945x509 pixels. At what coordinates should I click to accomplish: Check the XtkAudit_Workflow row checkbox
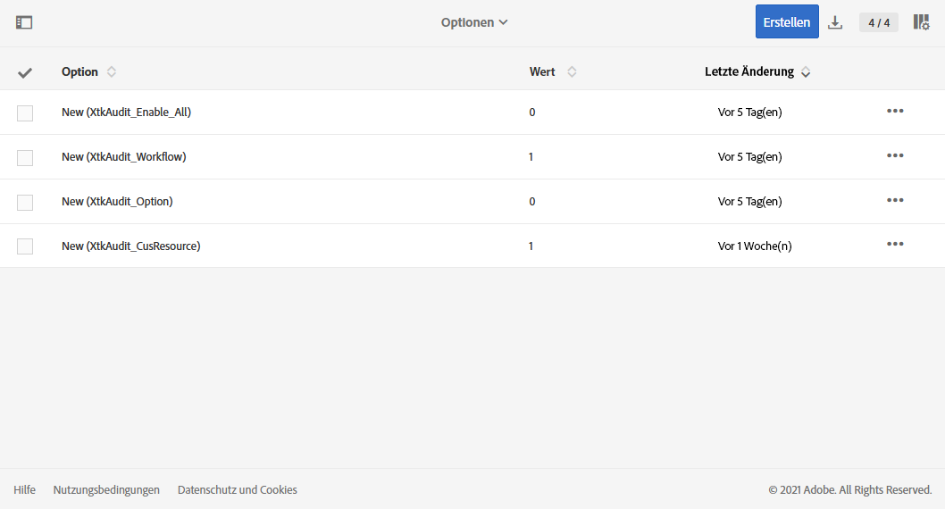pyautogui.click(x=25, y=157)
